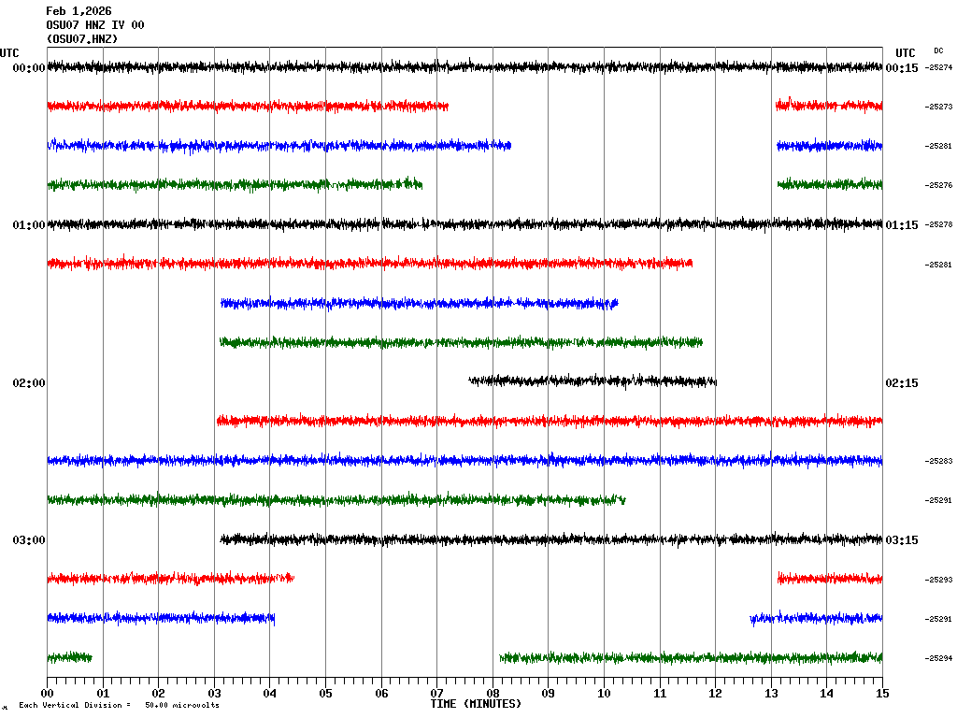Viewport: 957px width, 718px height.
Task: Select the OSU07 HNZ IV 00 station title
Action: click(x=94, y=25)
